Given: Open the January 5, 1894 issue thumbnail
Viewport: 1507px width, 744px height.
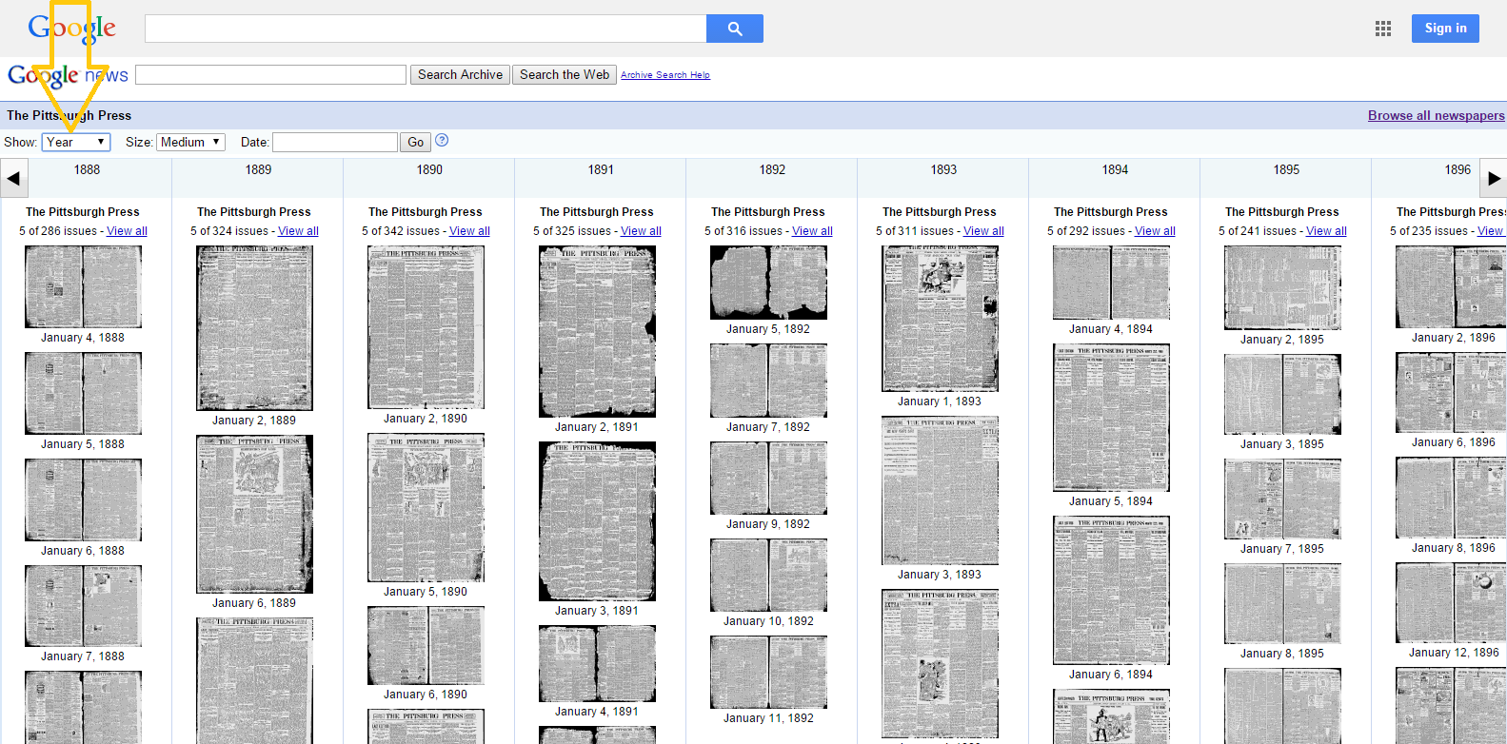Looking at the screenshot, I should click(x=1111, y=418).
